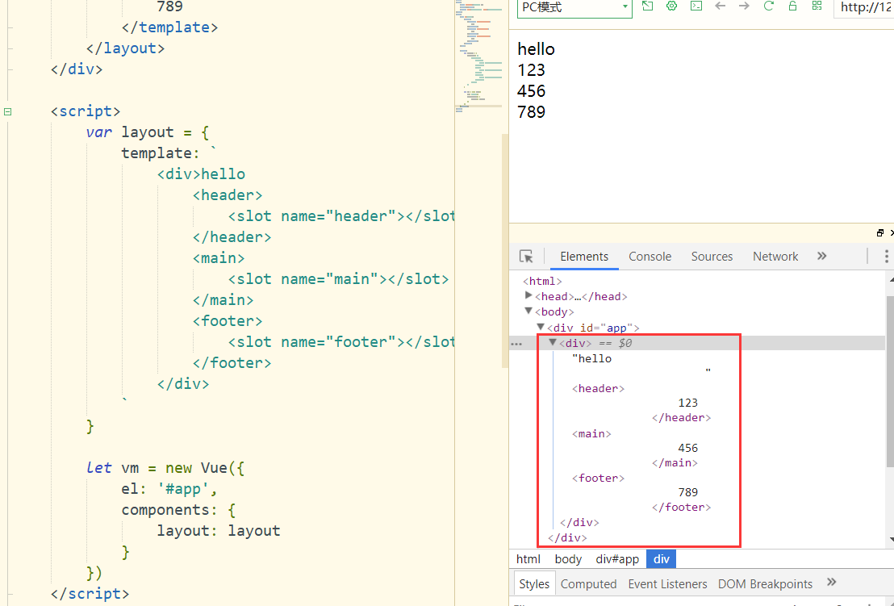Switch to the Network tab
Image resolution: width=894 pixels, height=606 pixels.
[775, 257]
